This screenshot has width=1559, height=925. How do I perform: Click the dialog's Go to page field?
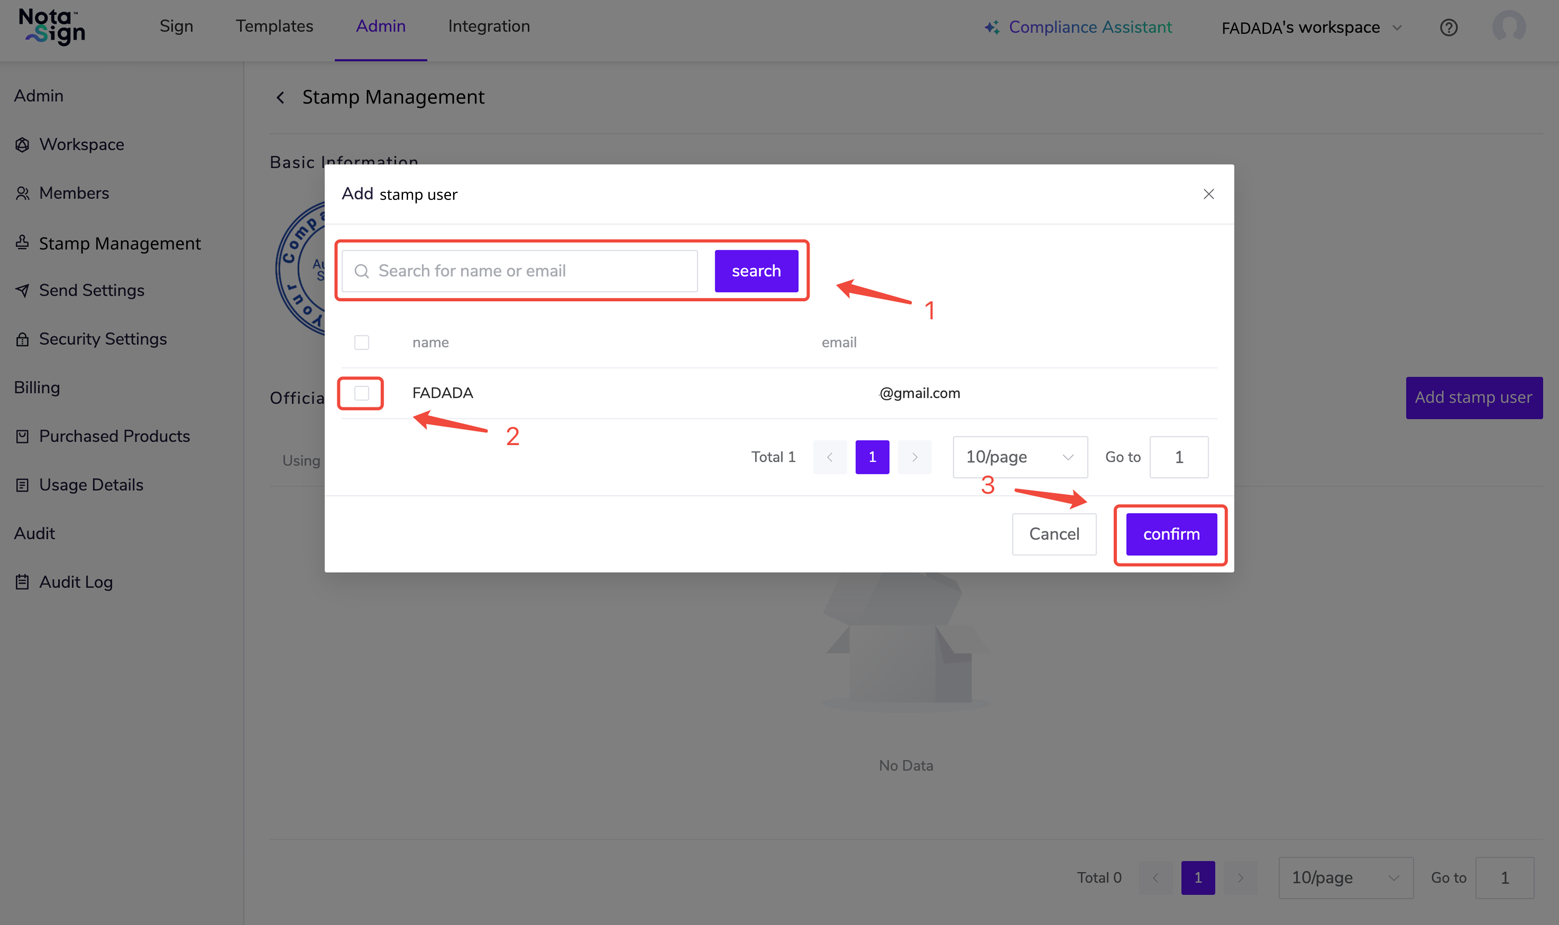1178,457
